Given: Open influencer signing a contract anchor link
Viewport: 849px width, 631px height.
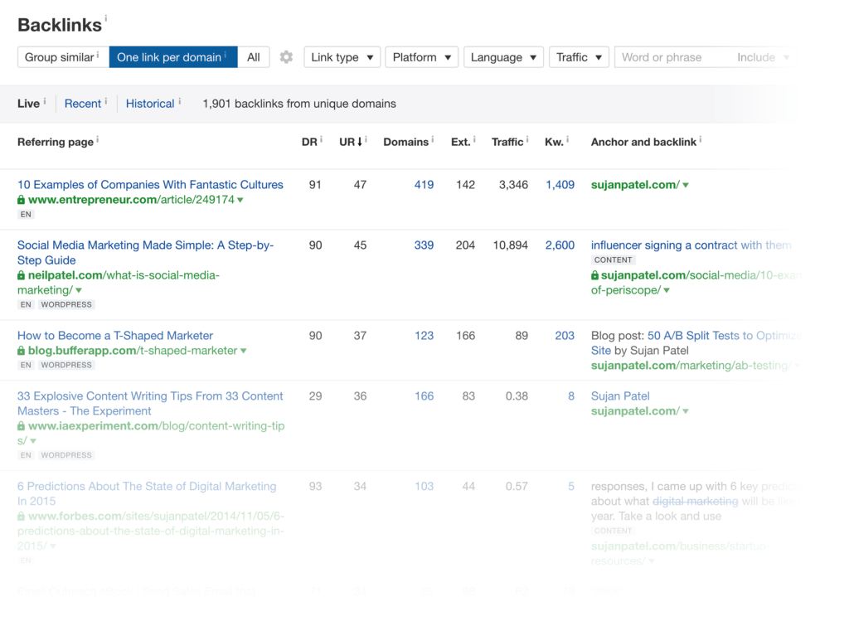Looking at the screenshot, I should 691,245.
